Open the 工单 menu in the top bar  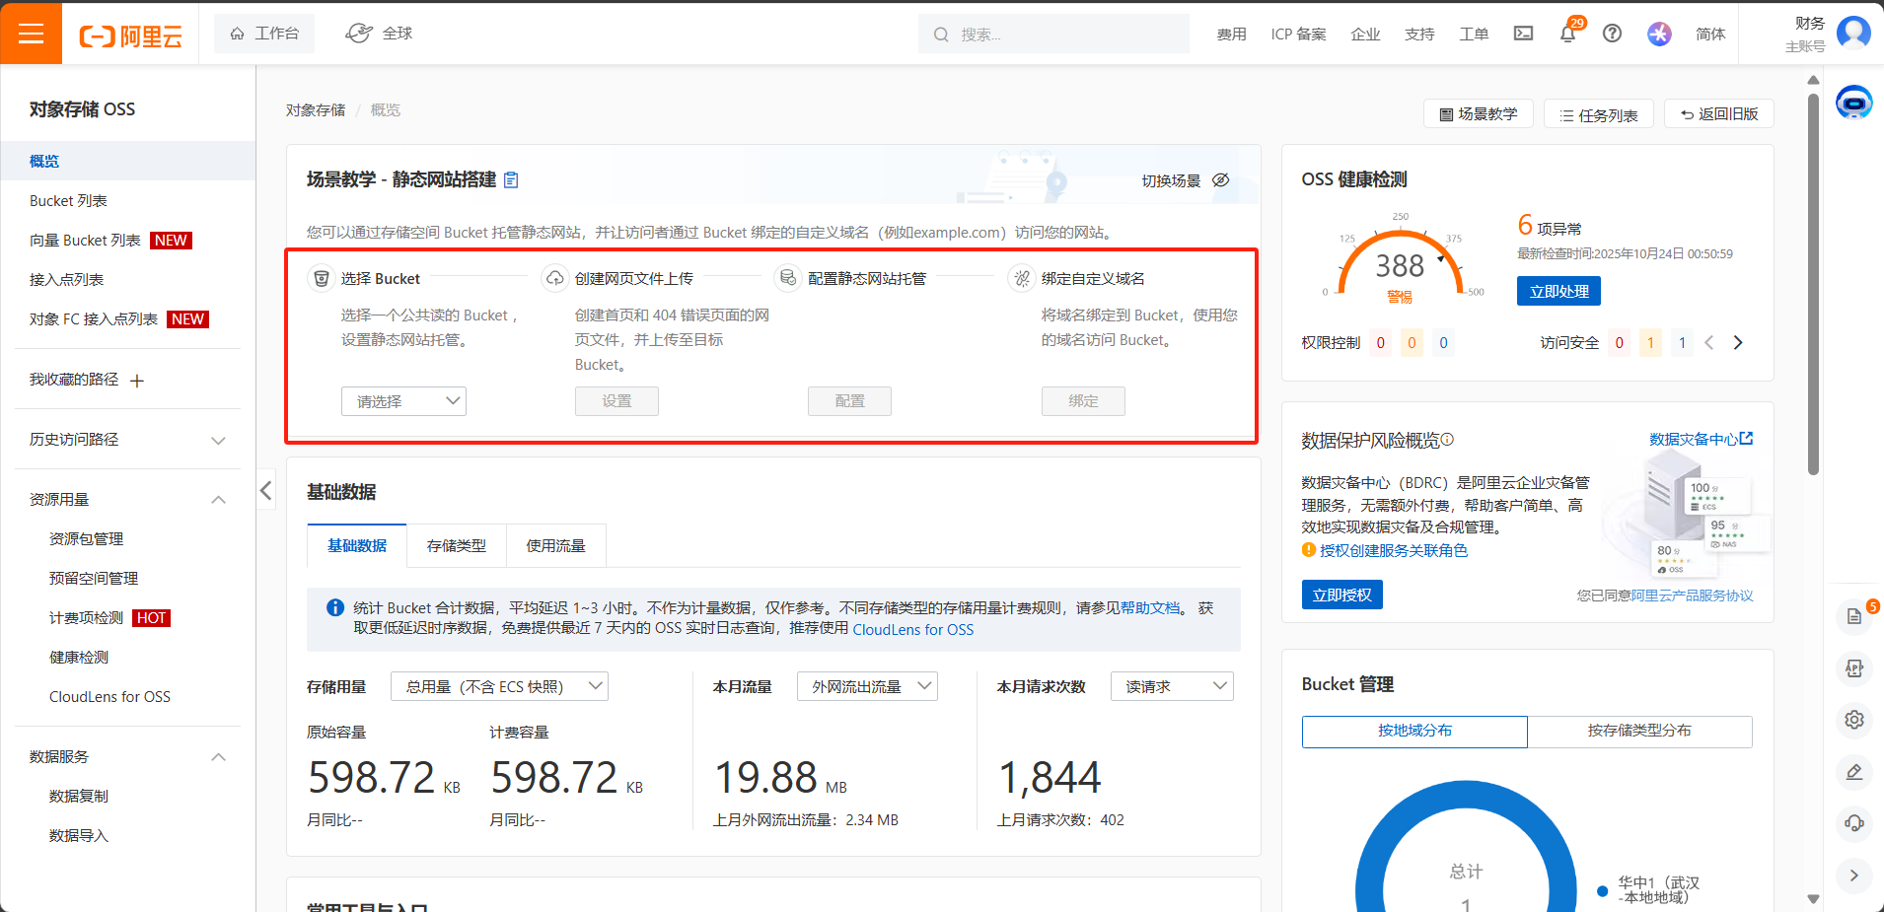coord(1473,33)
